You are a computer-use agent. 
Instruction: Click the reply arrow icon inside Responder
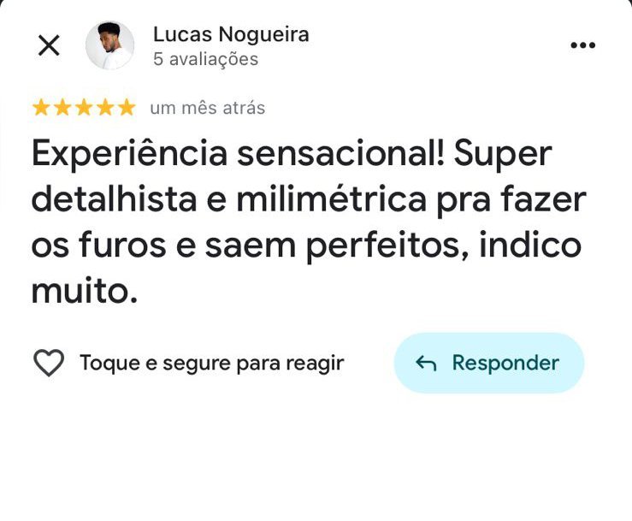(x=426, y=364)
